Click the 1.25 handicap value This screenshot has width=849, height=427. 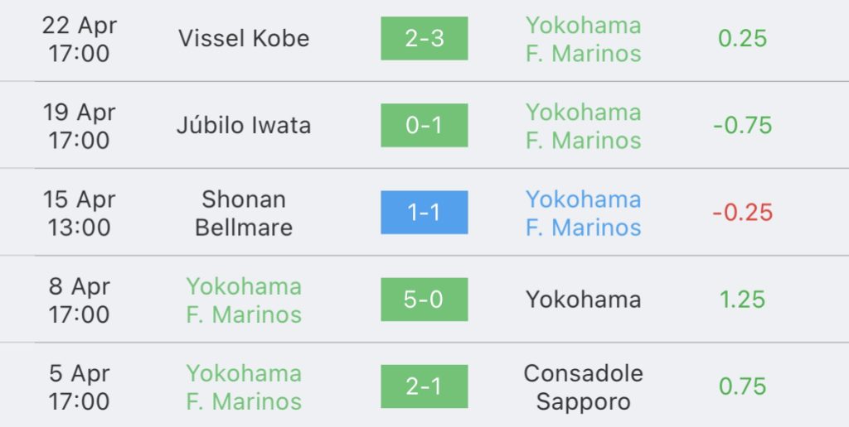click(742, 300)
